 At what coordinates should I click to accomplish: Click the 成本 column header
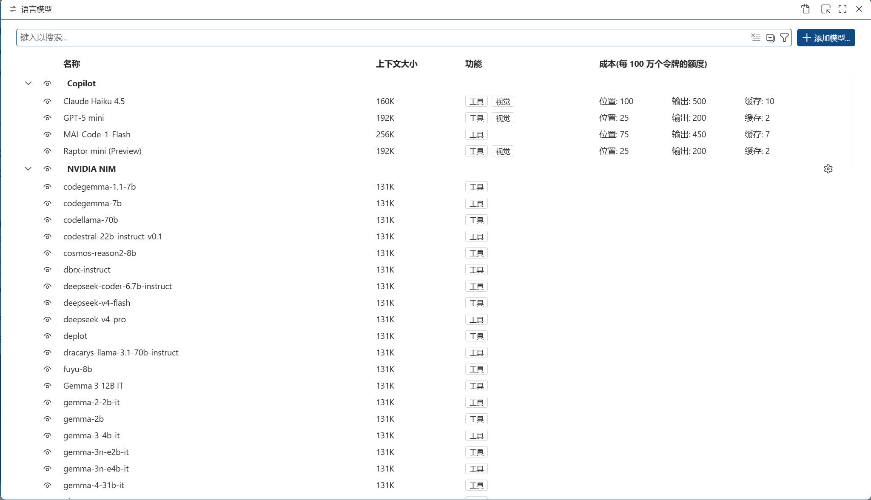653,64
